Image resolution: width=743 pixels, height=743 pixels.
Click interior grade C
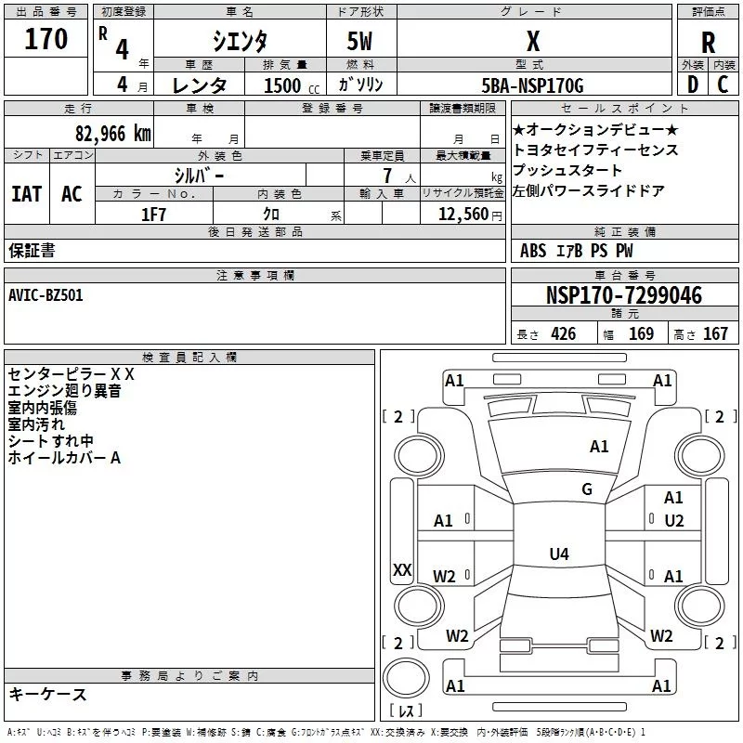click(x=723, y=85)
